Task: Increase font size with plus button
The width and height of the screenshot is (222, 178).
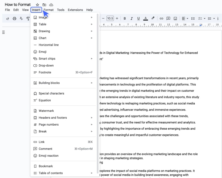Action: click(x=117, y=19)
